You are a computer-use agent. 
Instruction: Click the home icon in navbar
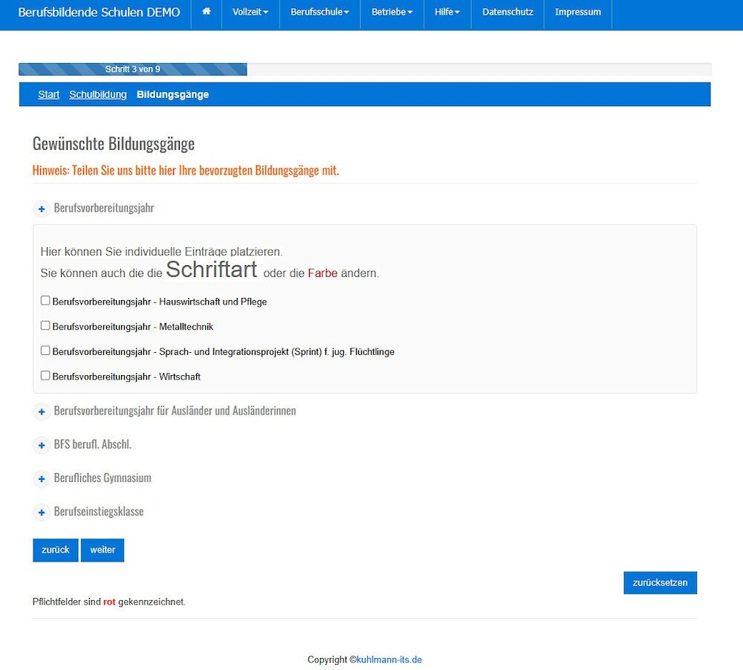206,12
